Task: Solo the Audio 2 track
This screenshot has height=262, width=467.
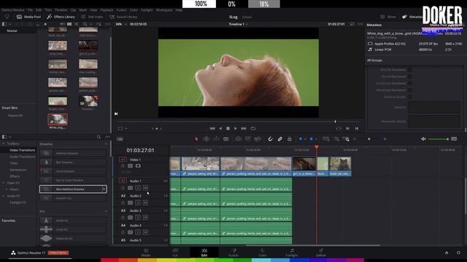Action: pos(138,202)
